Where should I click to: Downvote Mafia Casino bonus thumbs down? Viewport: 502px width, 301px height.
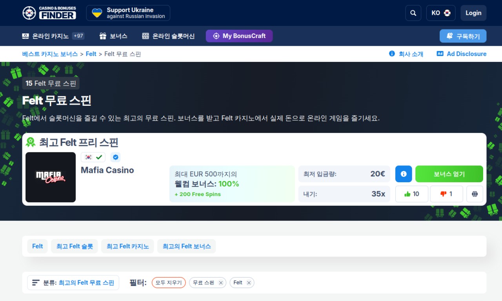pyautogui.click(x=446, y=194)
